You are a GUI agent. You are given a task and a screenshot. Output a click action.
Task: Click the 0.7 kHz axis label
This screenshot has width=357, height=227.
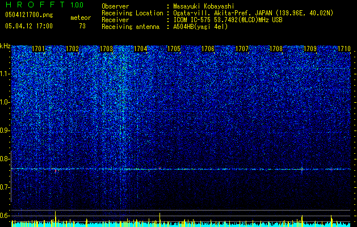5,187
